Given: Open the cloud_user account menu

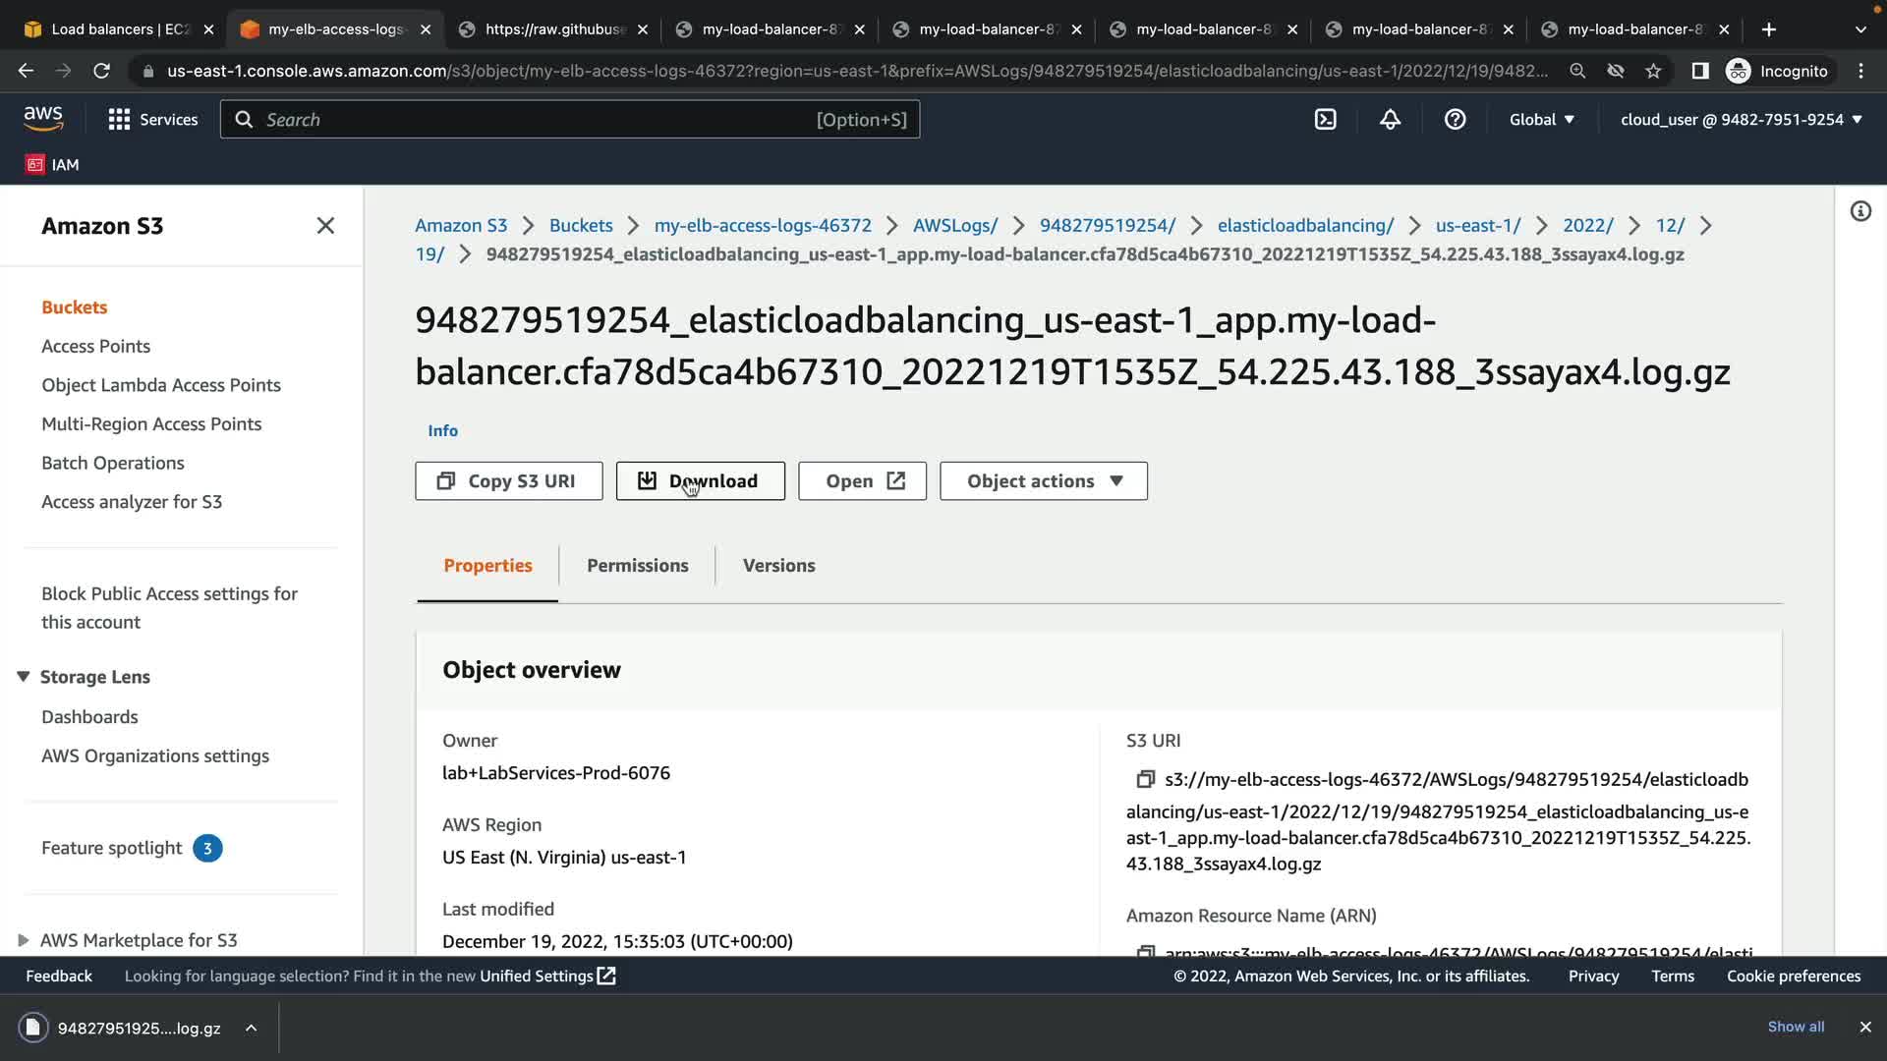Looking at the screenshot, I should click(1741, 120).
